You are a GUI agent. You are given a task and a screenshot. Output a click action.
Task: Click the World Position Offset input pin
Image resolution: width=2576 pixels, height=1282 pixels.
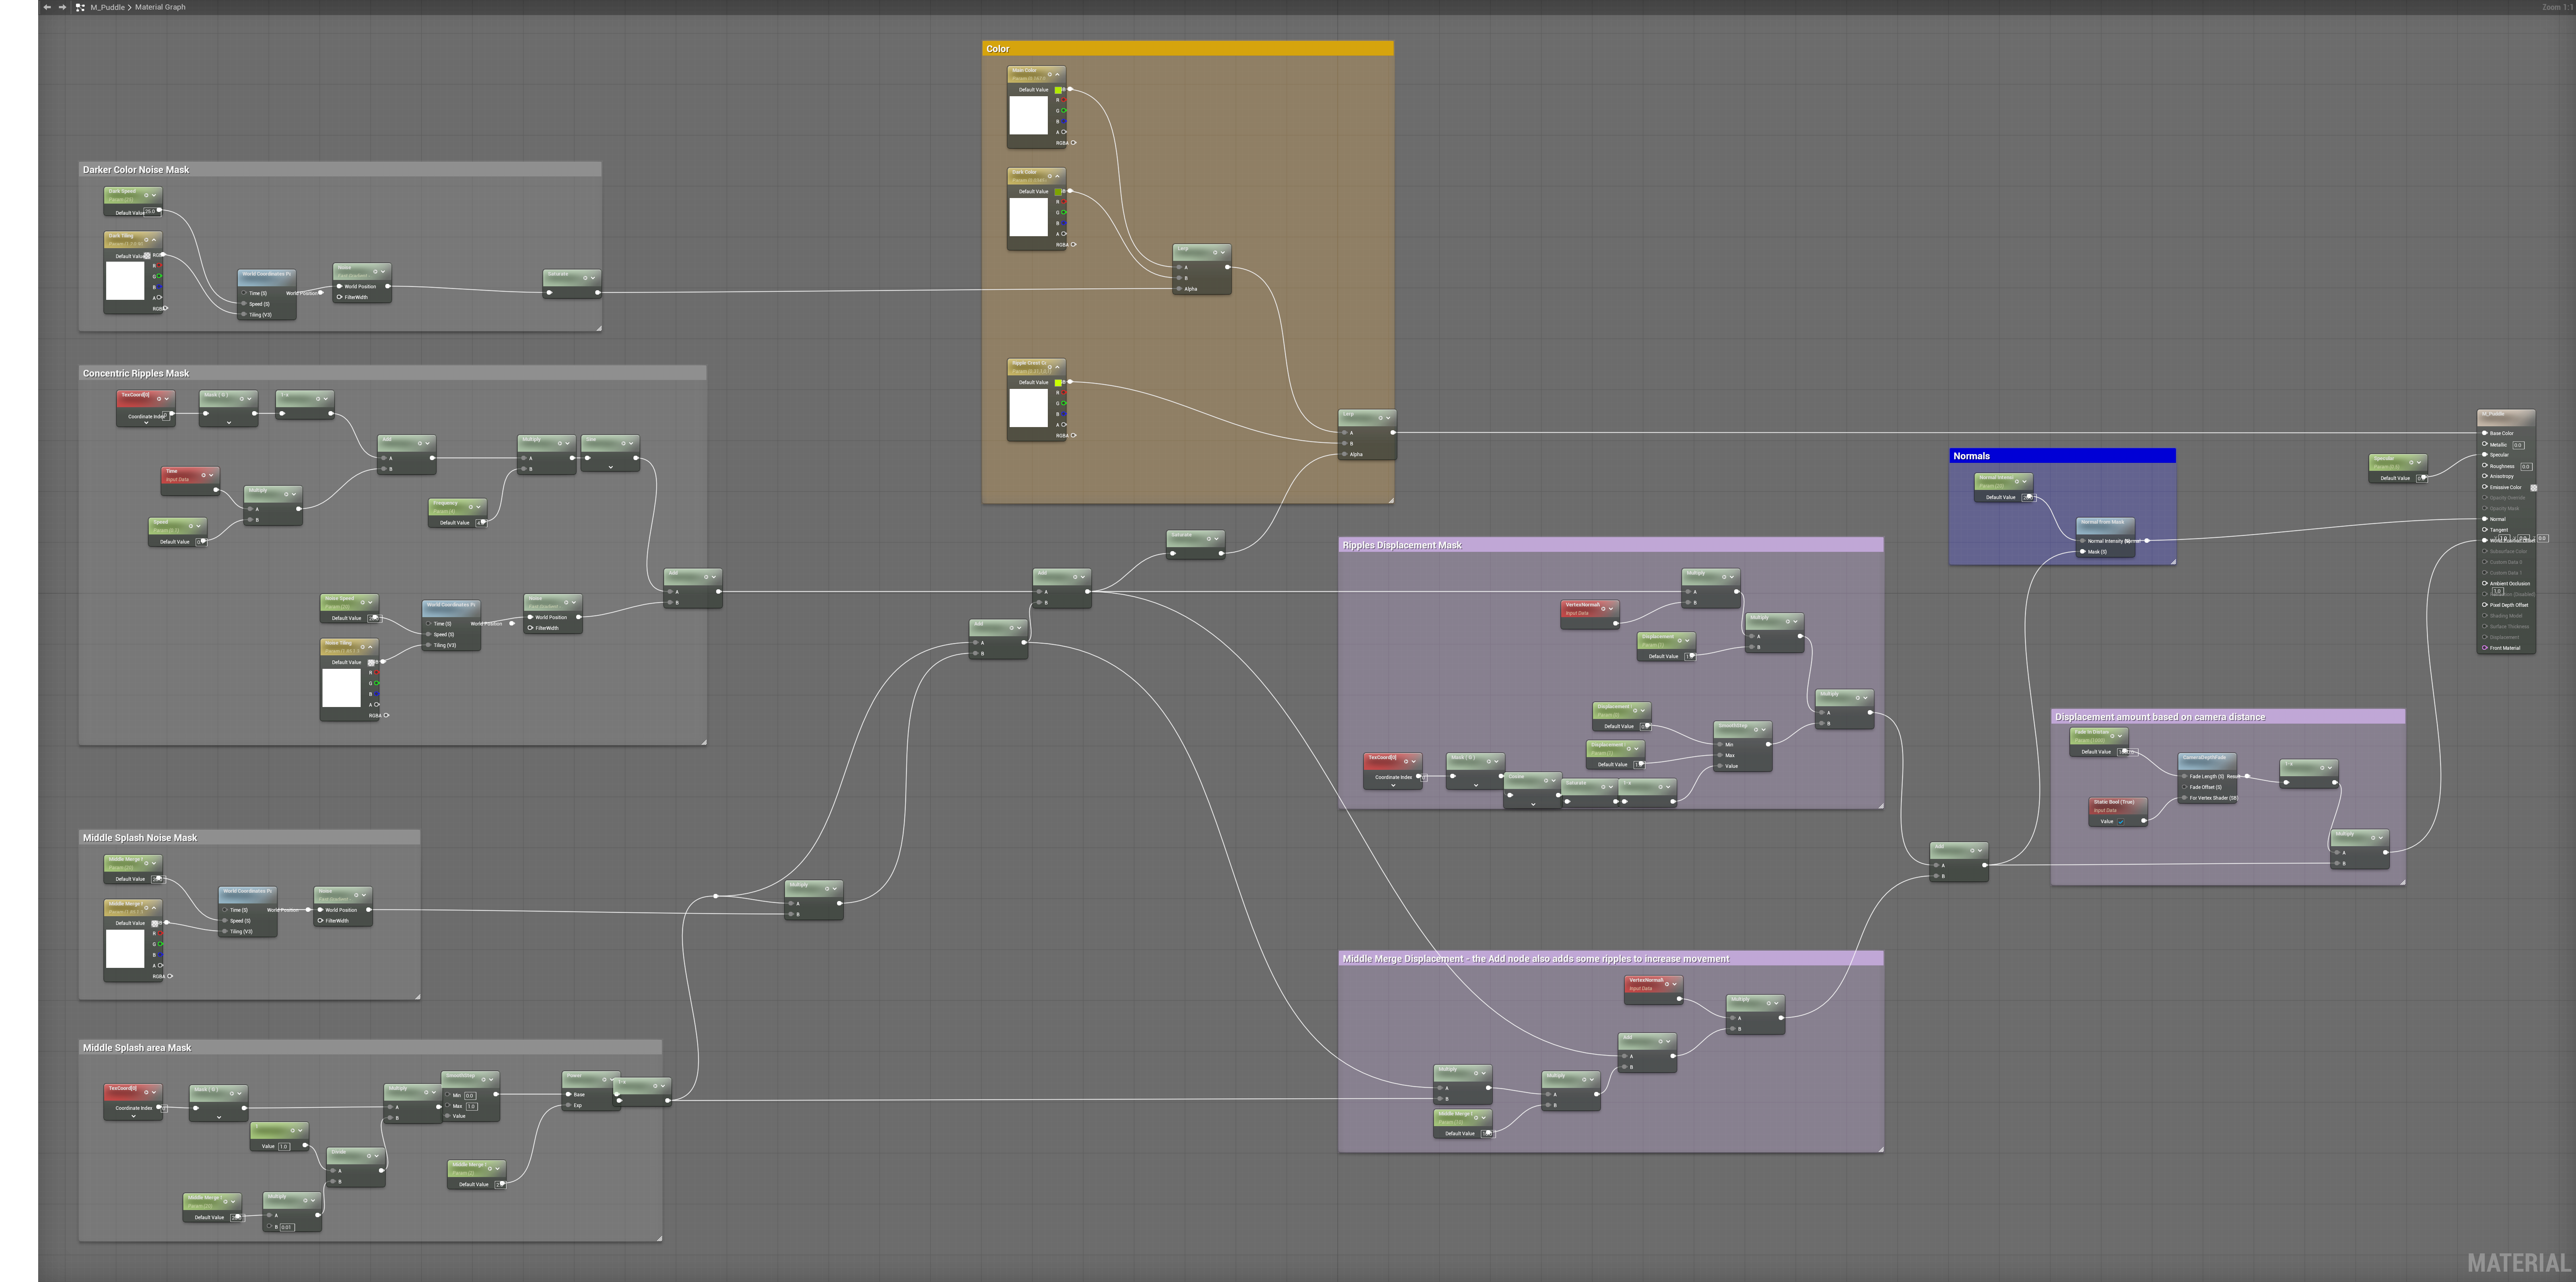point(2485,540)
